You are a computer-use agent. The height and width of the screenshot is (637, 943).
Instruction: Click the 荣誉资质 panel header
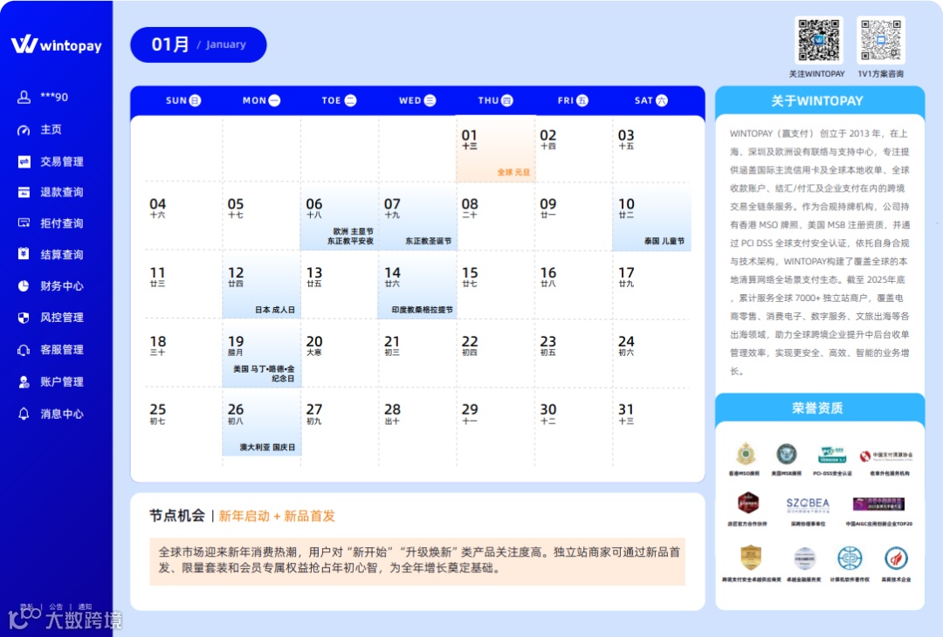pos(819,408)
